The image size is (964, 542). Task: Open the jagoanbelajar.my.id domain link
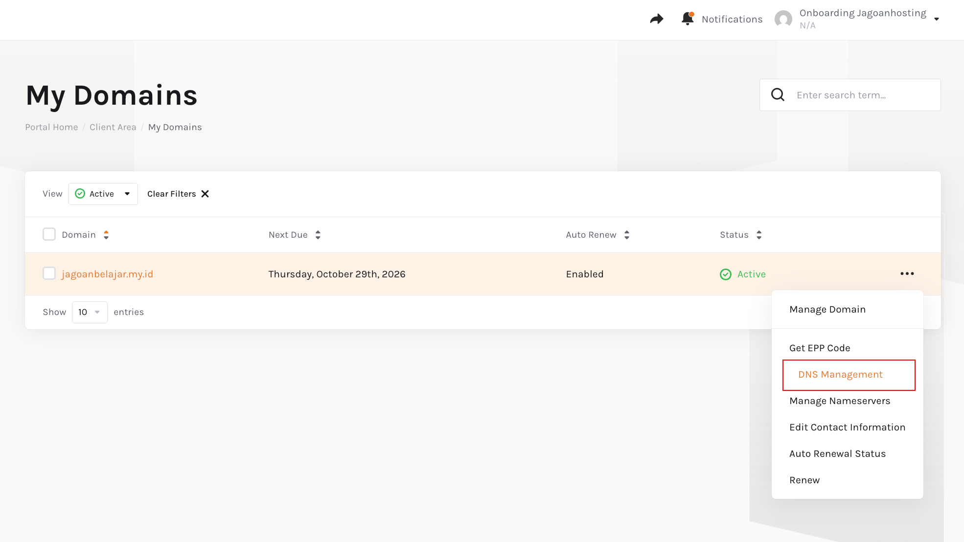107,274
